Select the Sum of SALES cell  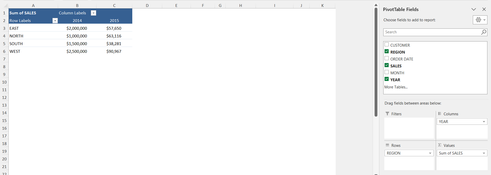pyautogui.click(x=33, y=13)
